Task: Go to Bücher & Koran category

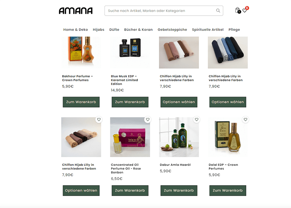Action: [x=138, y=30]
